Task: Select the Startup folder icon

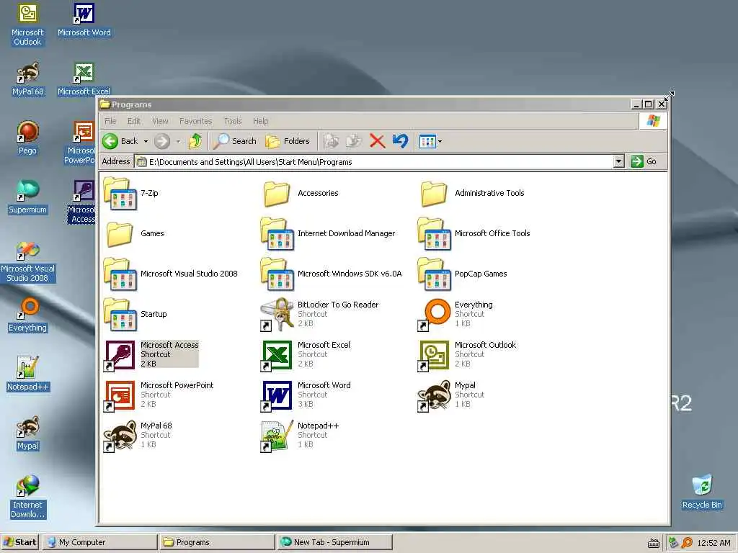Action: pos(120,315)
